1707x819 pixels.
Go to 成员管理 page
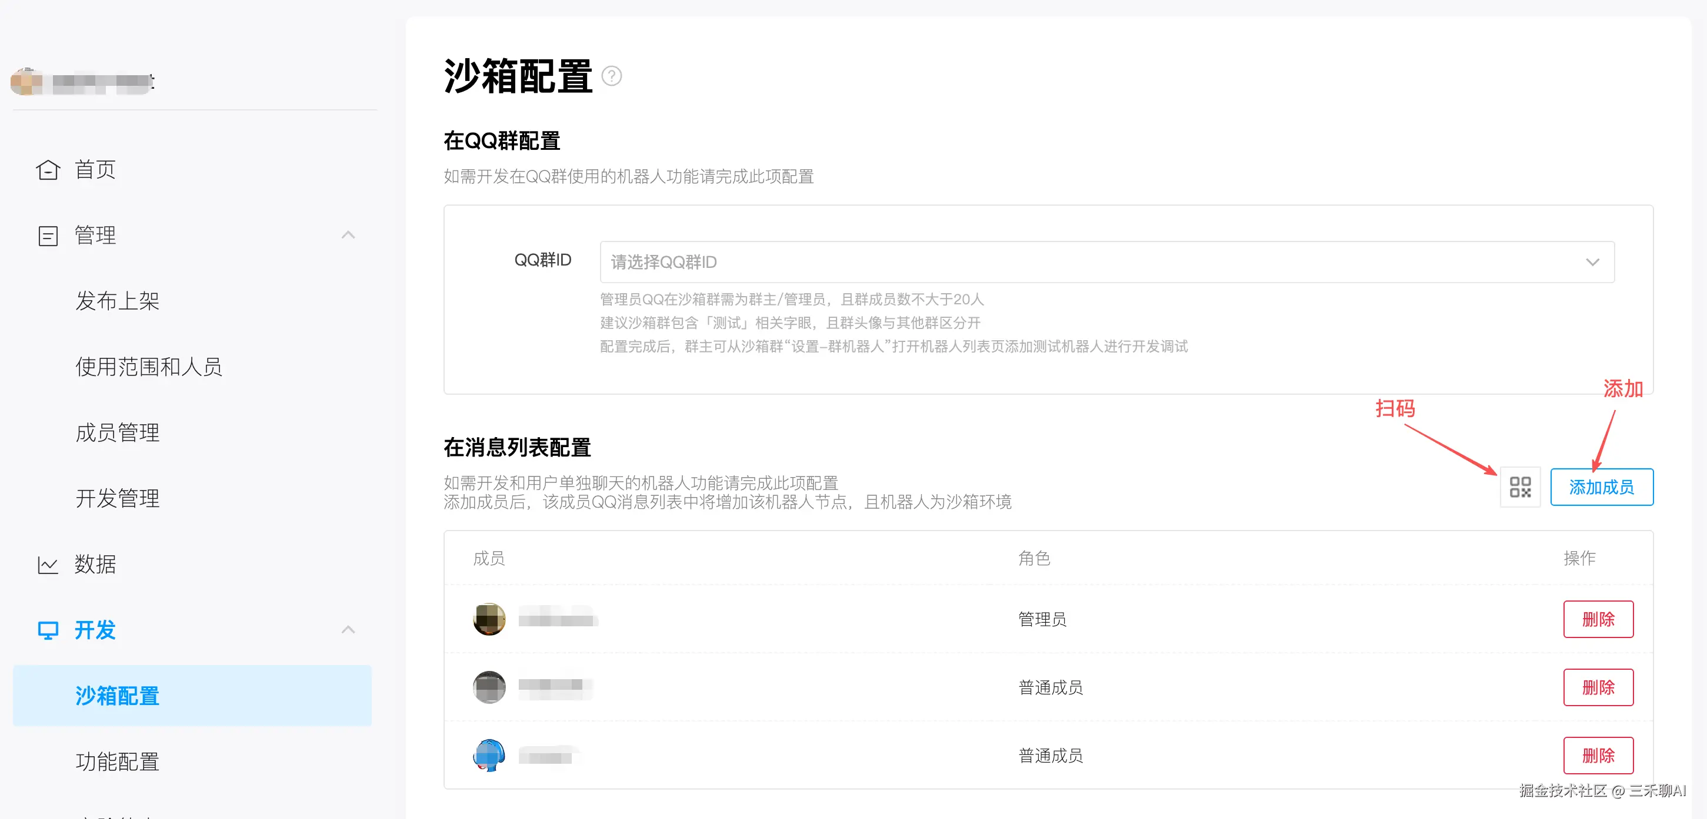coord(117,433)
